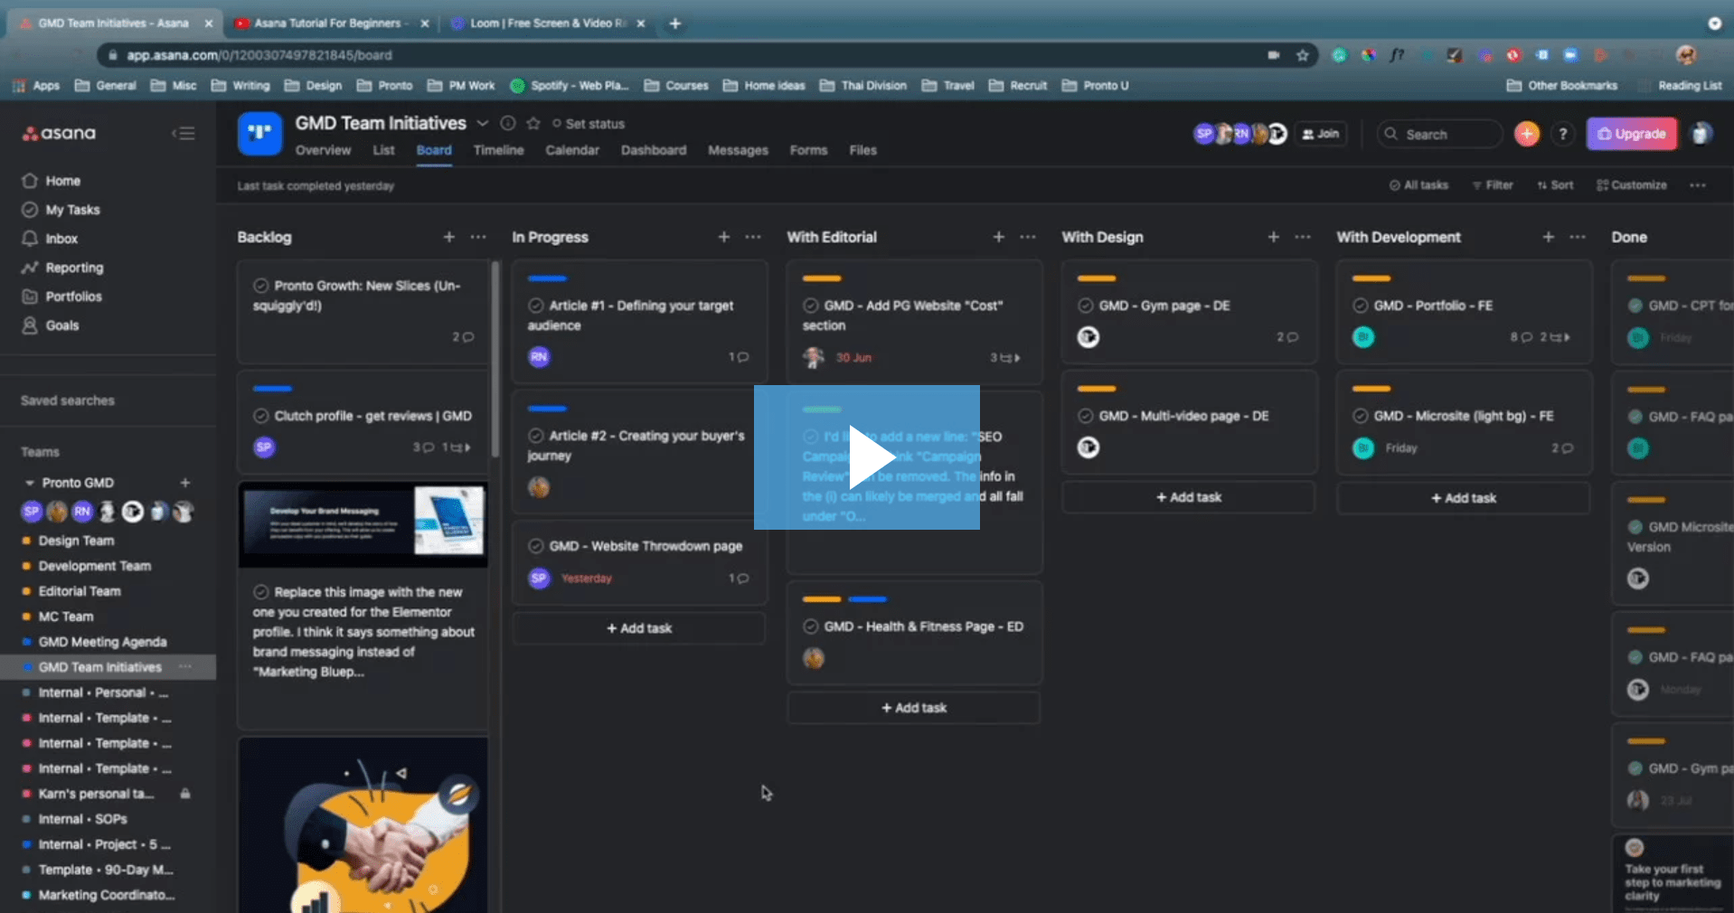Viewport: 1734px width, 913px height.
Task: Check off GMD - Portfolio - FE task
Action: click(x=1361, y=306)
